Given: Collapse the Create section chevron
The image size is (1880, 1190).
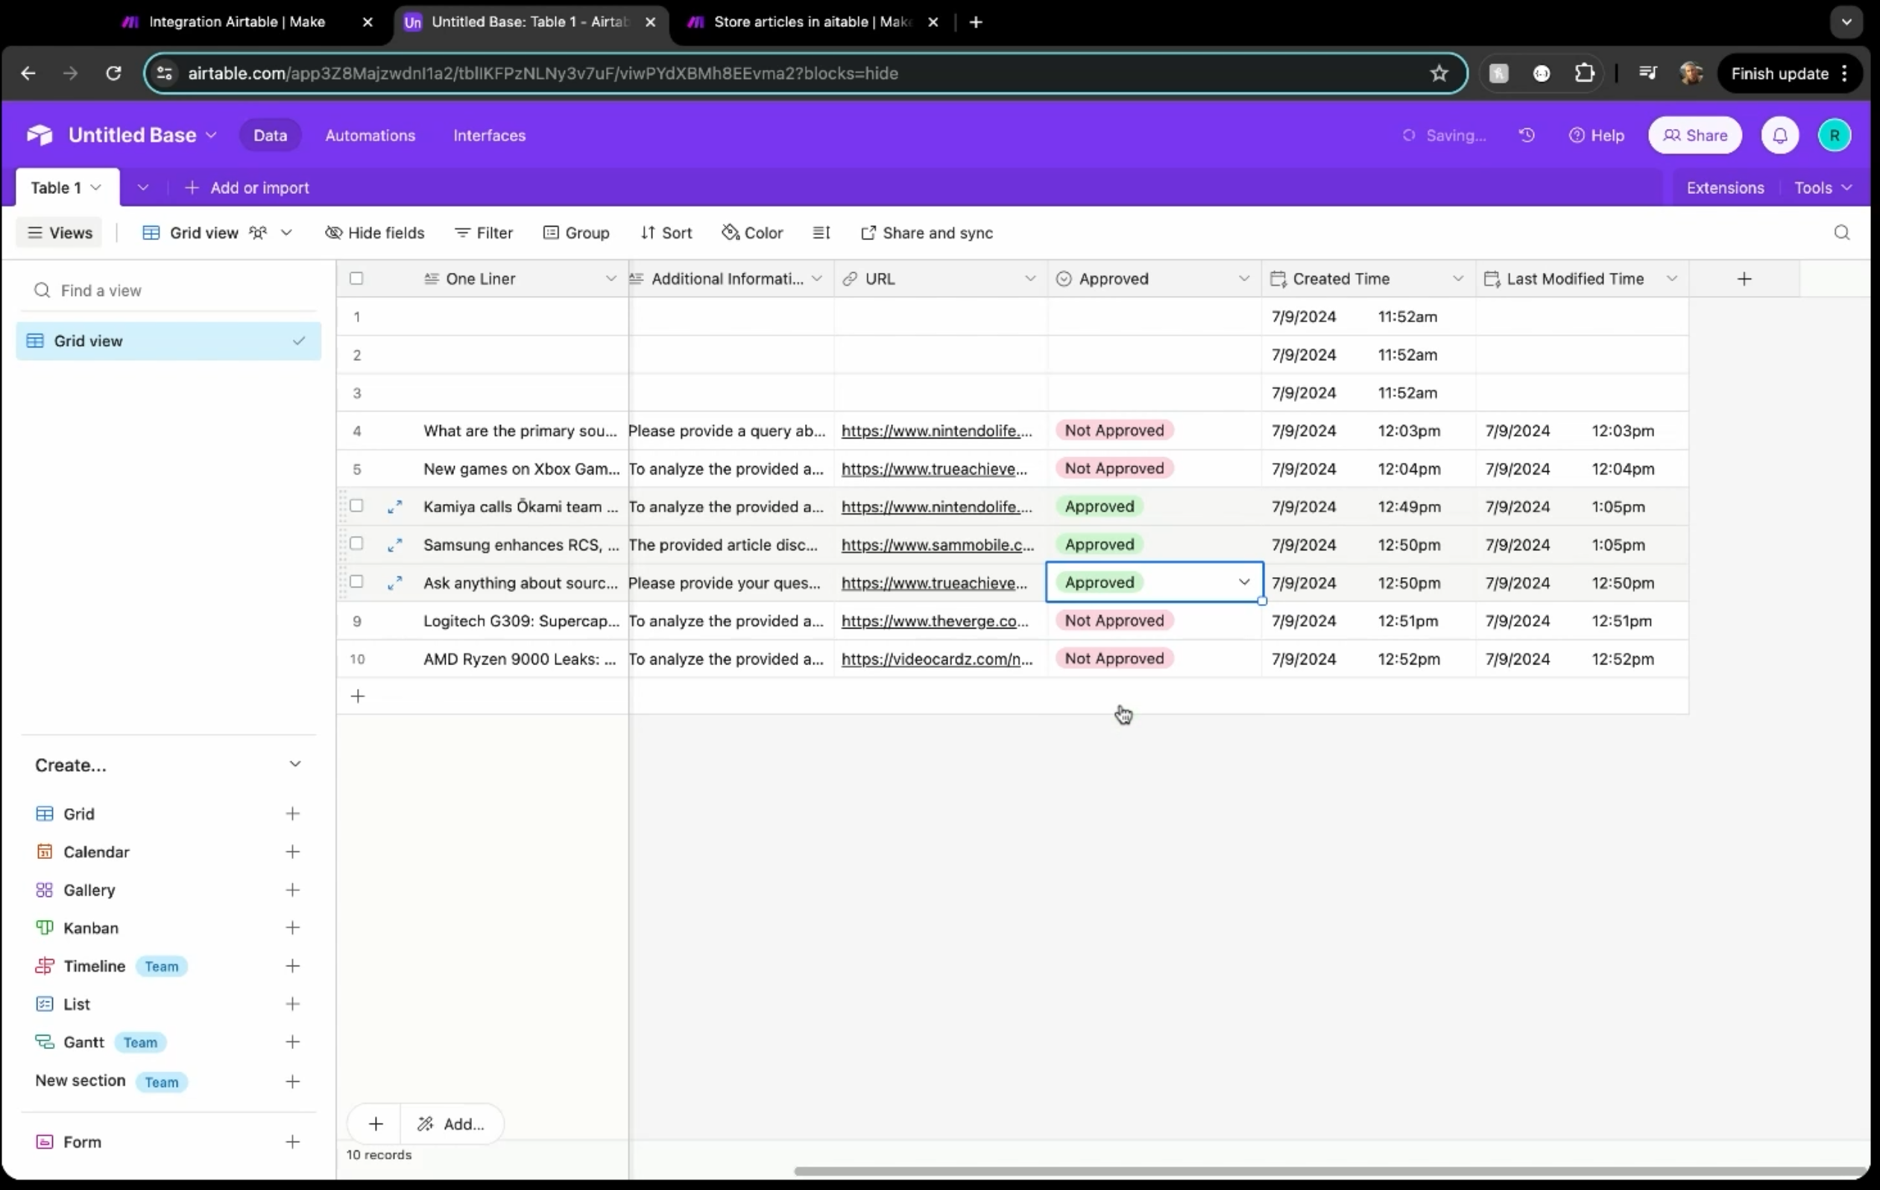Looking at the screenshot, I should point(294,764).
